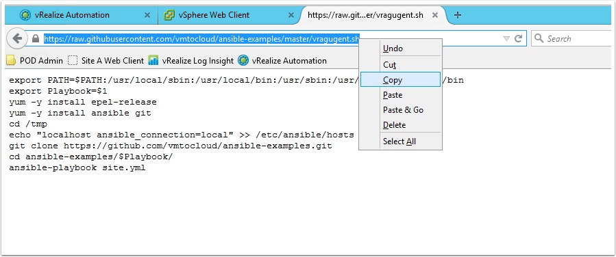The width and height of the screenshot is (616, 257).
Task: Open vRealize Log Insight bookmark
Action: [191, 61]
